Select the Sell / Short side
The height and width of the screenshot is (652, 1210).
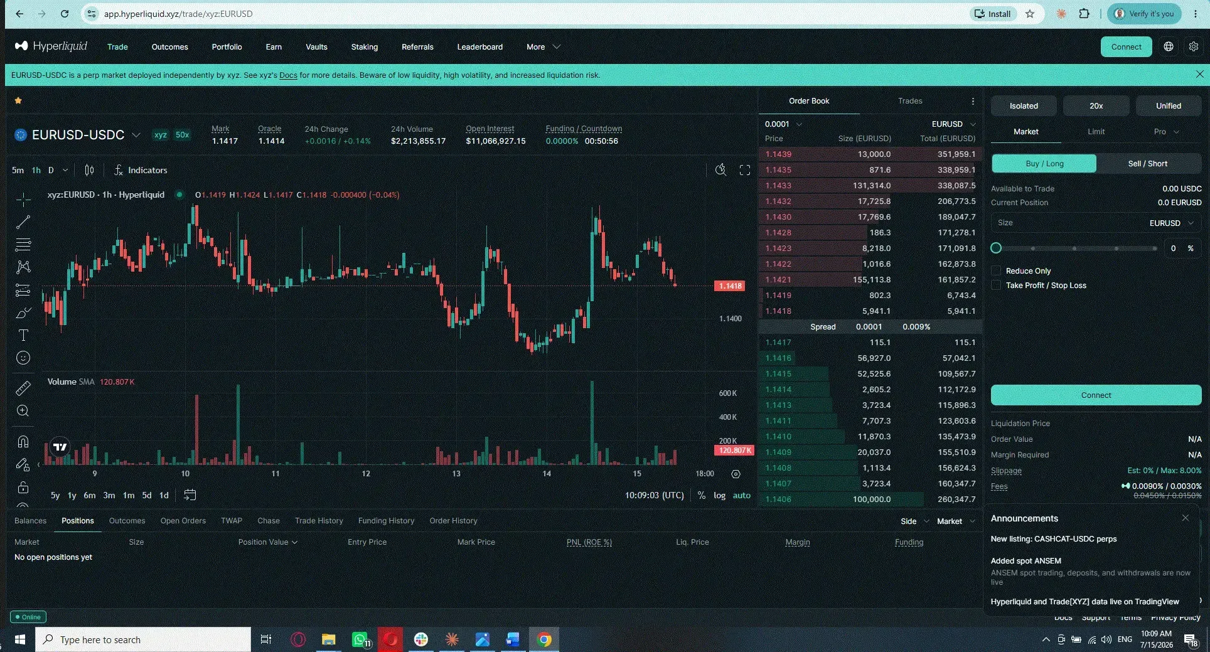pyautogui.click(x=1148, y=164)
